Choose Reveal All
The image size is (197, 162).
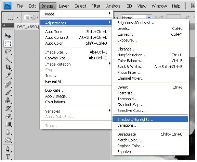pos(76,81)
